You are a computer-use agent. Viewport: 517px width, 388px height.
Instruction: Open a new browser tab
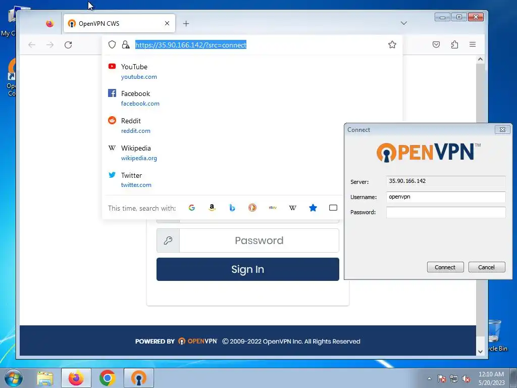click(x=186, y=23)
